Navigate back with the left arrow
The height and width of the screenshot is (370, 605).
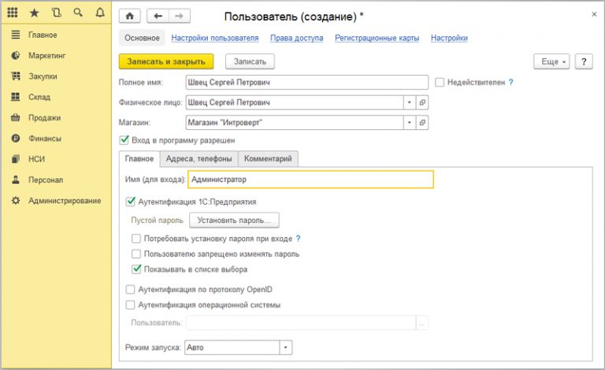(158, 16)
